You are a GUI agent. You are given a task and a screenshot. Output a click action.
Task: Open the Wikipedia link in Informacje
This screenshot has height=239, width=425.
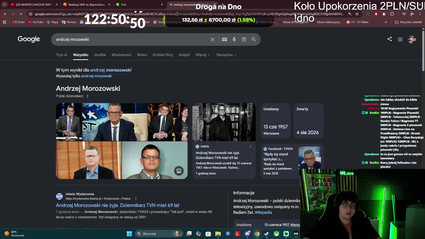click(263, 212)
